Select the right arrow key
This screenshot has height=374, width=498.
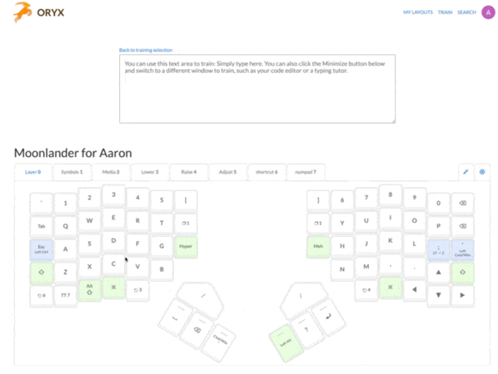(462, 295)
